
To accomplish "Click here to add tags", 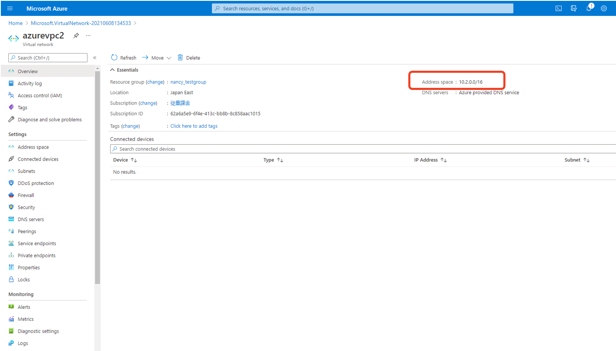I will point(194,126).
